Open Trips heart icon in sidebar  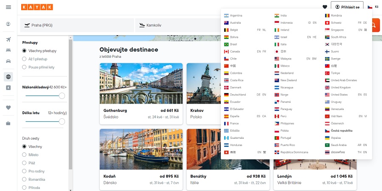[8, 107]
